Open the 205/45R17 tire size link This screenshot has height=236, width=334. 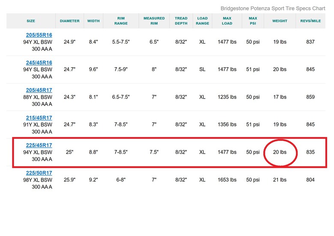point(39,90)
